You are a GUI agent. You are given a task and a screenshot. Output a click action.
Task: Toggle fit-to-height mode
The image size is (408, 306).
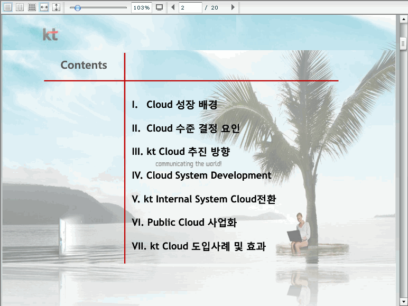click(56, 7)
